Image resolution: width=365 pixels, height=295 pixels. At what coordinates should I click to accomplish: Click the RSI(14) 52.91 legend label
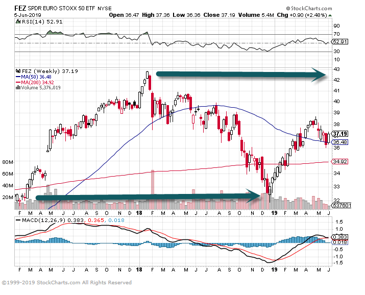pyautogui.click(x=42, y=22)
